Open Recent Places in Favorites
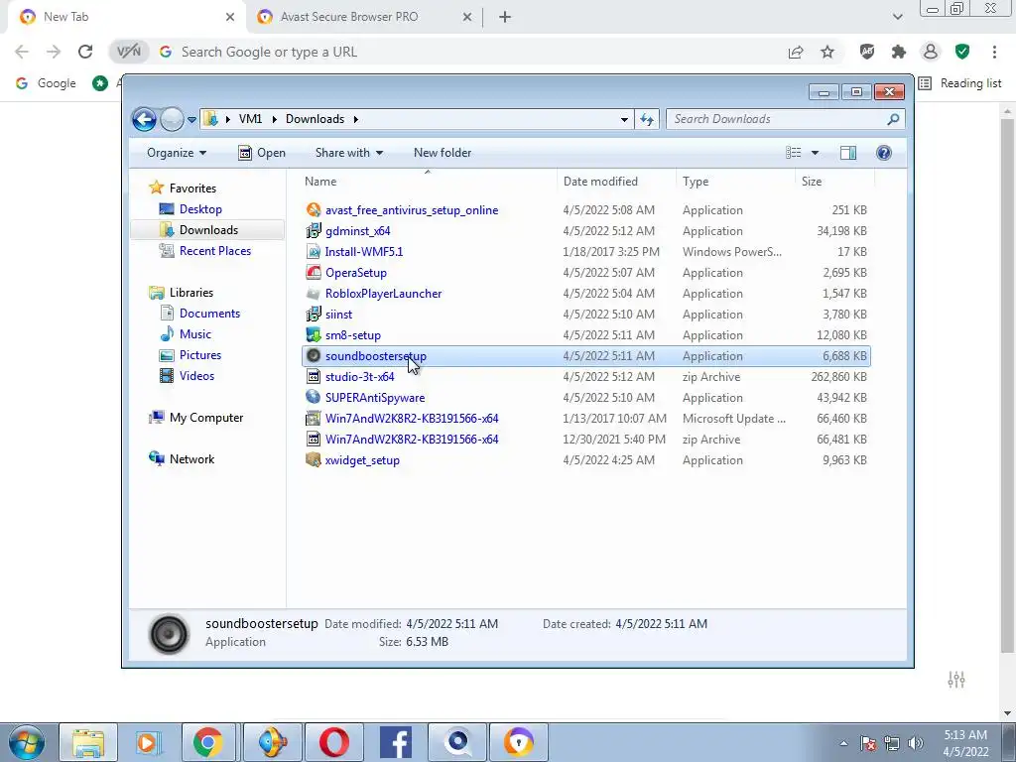This screenshot has height=762, width=1016. tap(214, 251)
